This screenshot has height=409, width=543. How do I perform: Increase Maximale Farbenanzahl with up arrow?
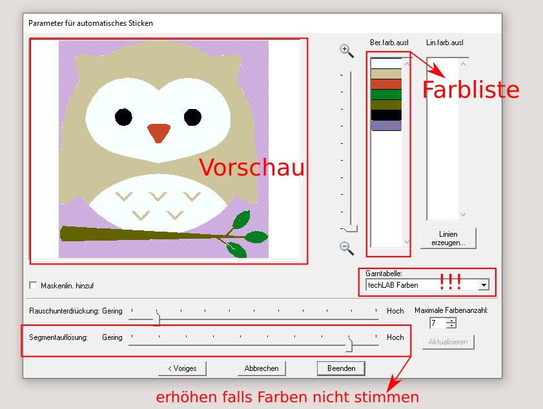point(451,320)
